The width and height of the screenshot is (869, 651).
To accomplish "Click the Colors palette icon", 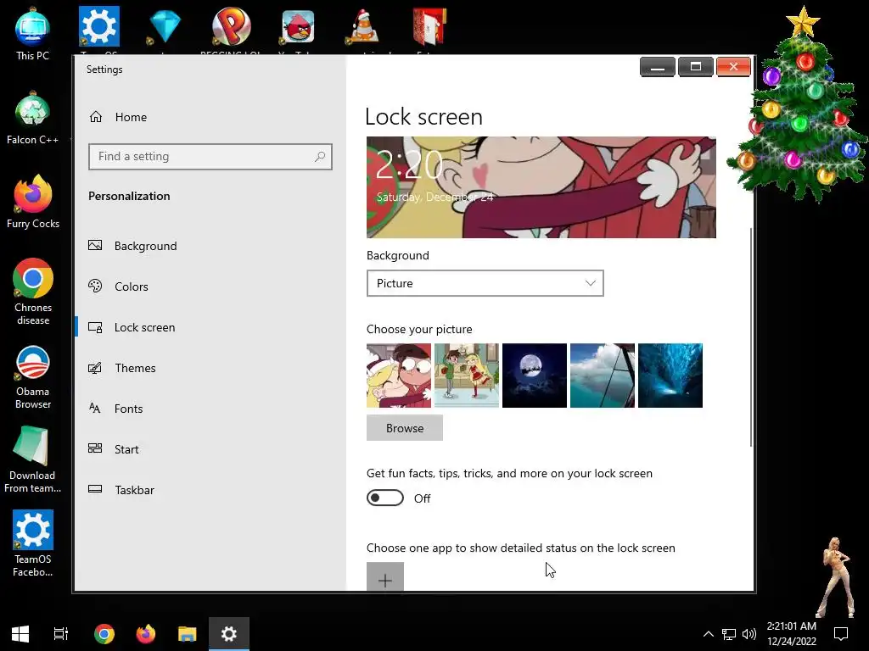I will [95, 286].
